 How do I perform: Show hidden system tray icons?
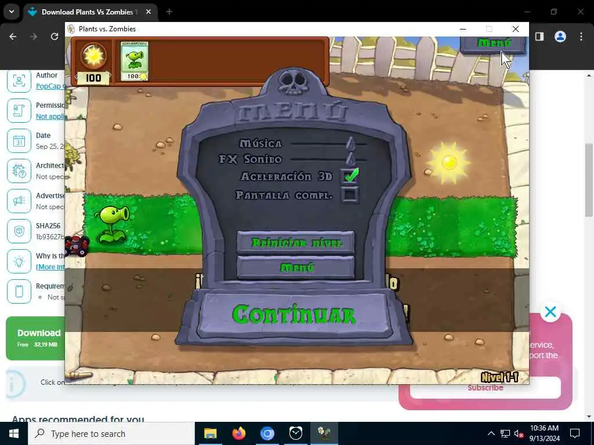click(x=491, y=433)
